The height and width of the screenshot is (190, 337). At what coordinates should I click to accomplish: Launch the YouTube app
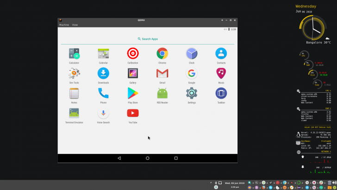tap(133, 113)
